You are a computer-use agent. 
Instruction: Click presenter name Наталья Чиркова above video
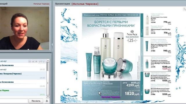click(x=41, y=4)
